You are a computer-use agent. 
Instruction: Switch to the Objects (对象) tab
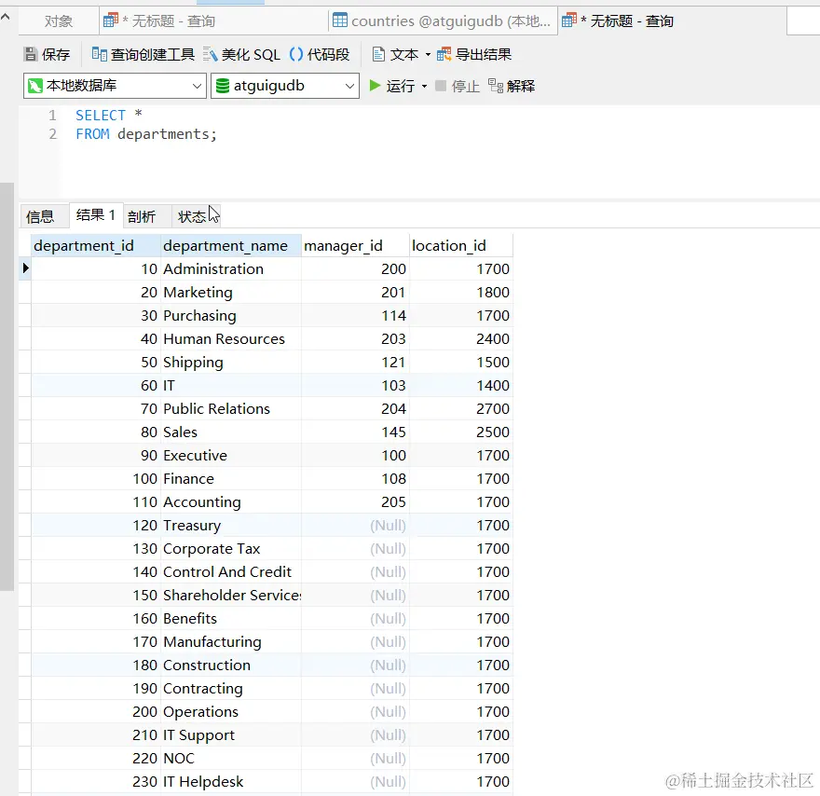click(x=58, y=21)
